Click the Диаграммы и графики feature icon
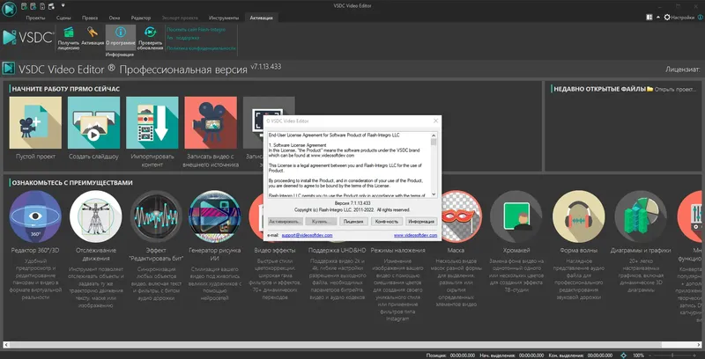705x359 pixels. pos(641,216)
